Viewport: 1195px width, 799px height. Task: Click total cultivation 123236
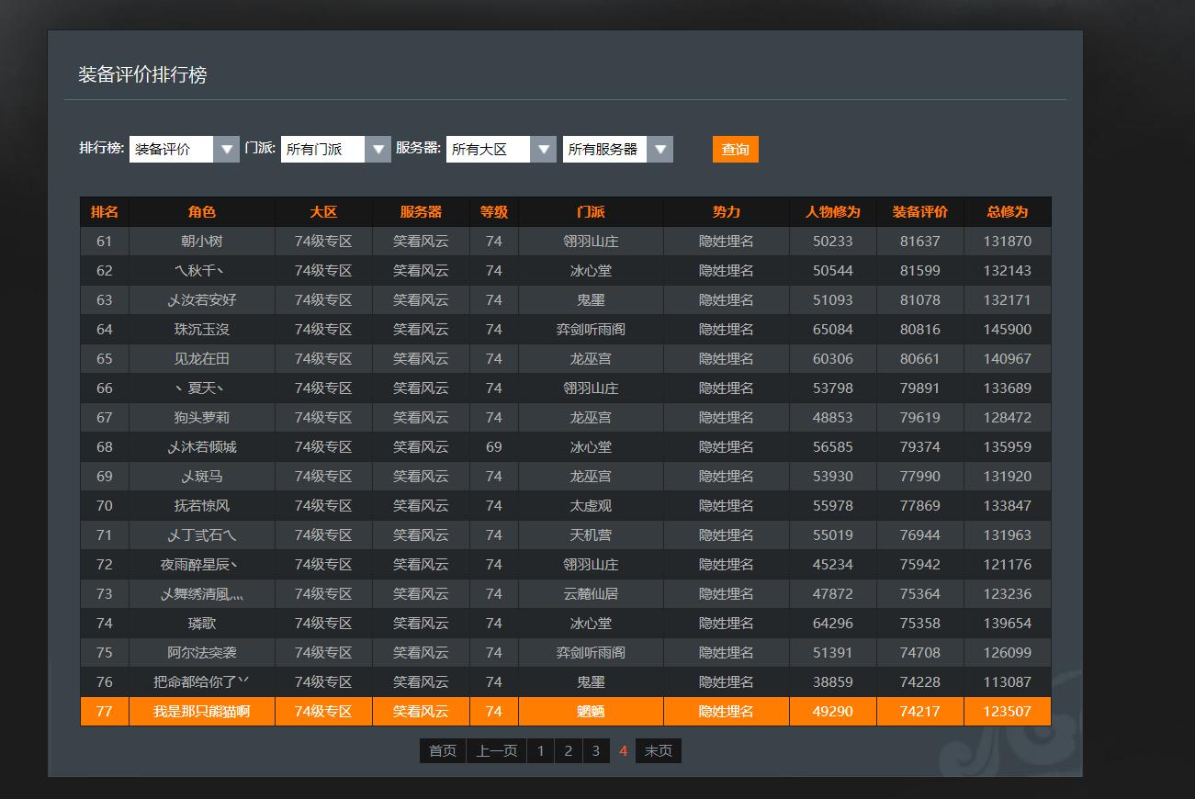coord(1008,594)
